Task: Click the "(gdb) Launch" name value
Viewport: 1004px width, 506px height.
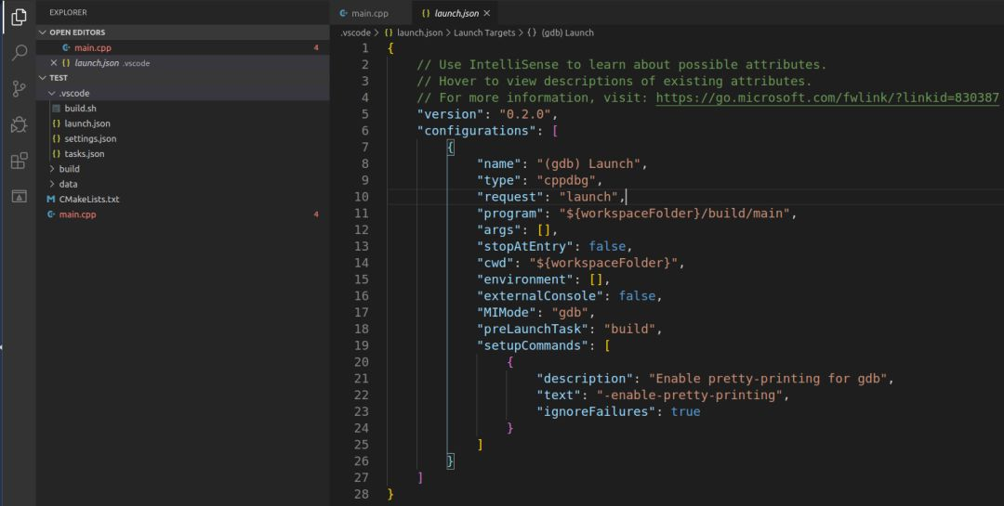Action: click(x=588, y=163)
